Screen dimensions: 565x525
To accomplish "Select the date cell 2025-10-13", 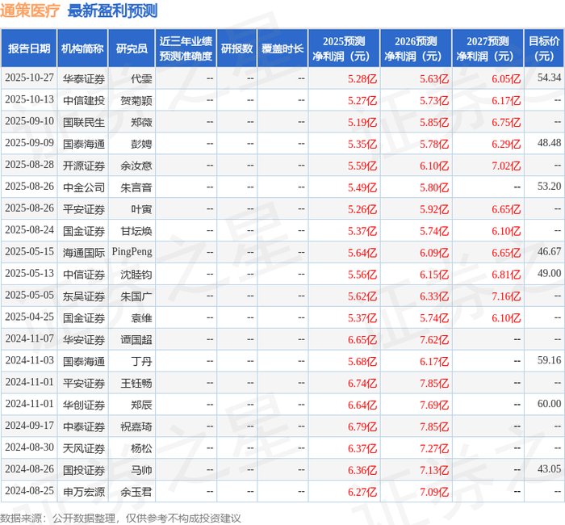I will pyautogui.click(x=29, y=99).
